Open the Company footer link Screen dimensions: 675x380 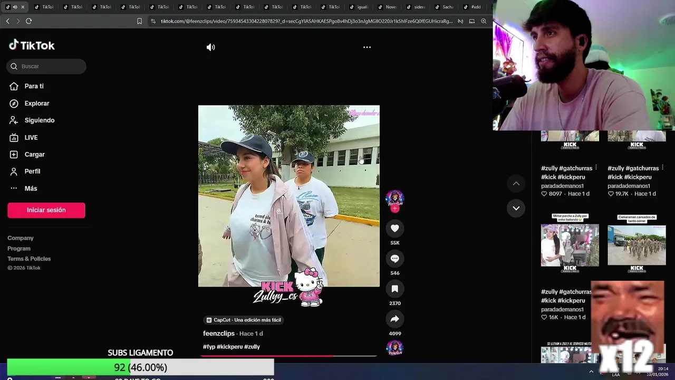click(x=21, y=238)
